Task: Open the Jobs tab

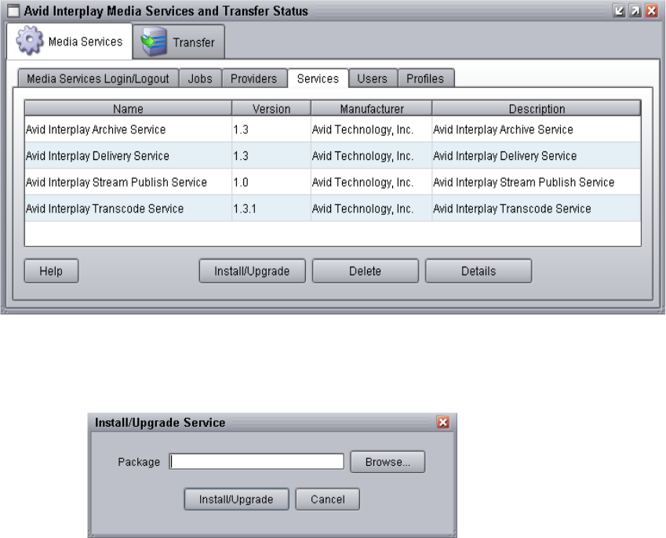Action: point(200,78)
